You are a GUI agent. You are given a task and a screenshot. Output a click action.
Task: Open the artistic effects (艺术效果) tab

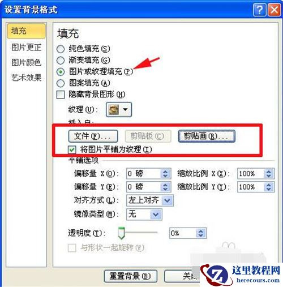(x=26, y=78)
